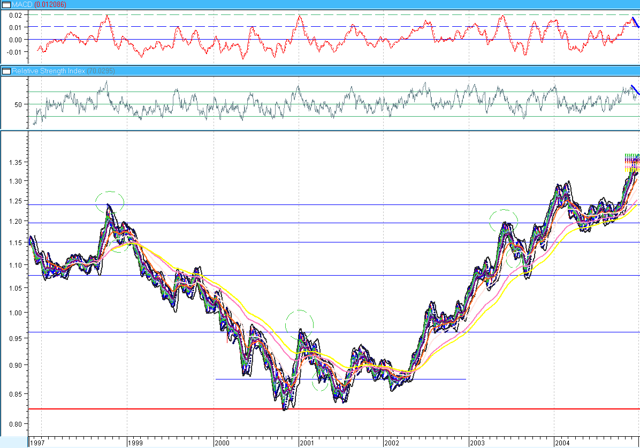The width and height of the screenshot is (640, 448).
Task: Click the MACD panel window icon
Action: coord(5,5)
